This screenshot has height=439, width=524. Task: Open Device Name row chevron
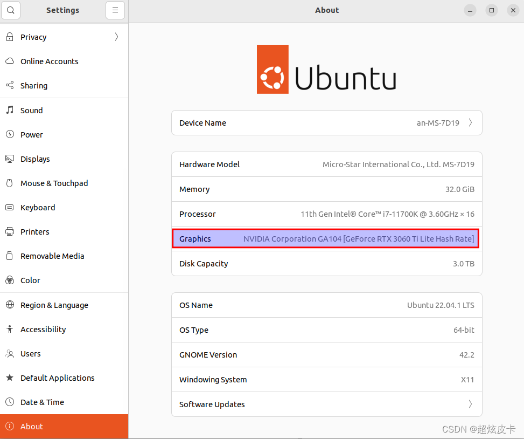point(470,123)
